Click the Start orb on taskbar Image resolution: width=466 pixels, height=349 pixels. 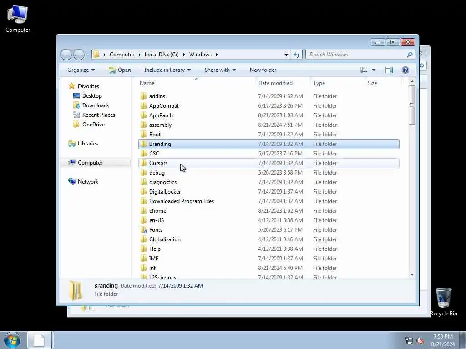coord(12,340)
